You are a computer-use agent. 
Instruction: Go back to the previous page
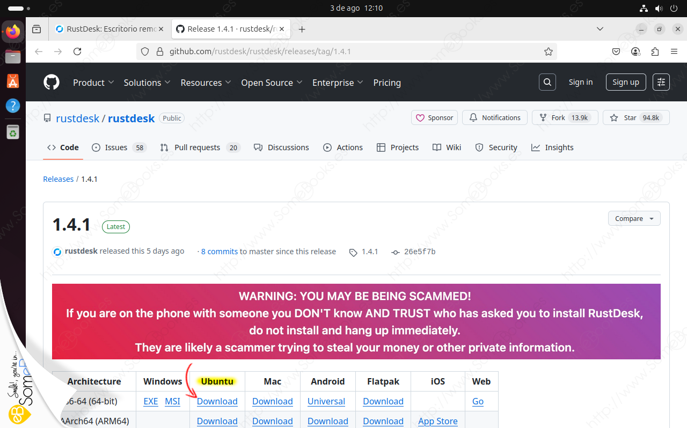(x=38, y=51)
